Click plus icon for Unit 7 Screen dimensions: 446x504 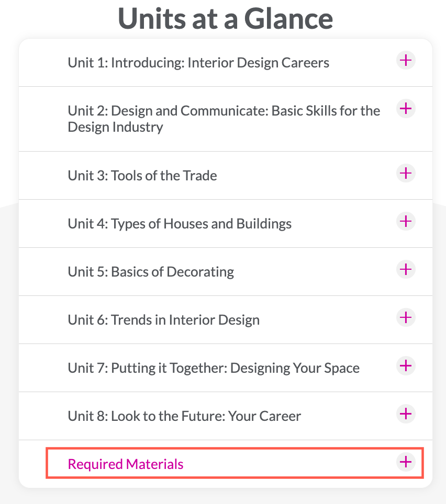[406, 365]
